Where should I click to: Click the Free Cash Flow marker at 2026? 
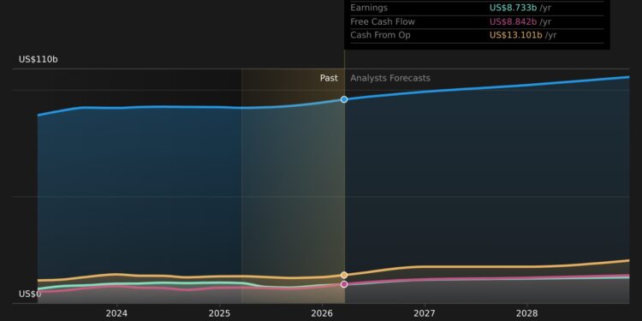click(344, 284)
